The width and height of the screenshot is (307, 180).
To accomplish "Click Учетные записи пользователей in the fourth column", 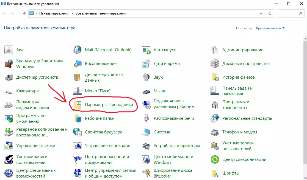I will coord(238,146).
